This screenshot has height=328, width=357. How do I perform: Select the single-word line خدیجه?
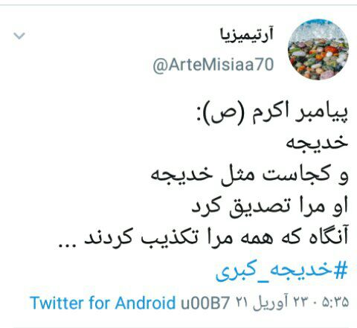[x=317, y=144]
